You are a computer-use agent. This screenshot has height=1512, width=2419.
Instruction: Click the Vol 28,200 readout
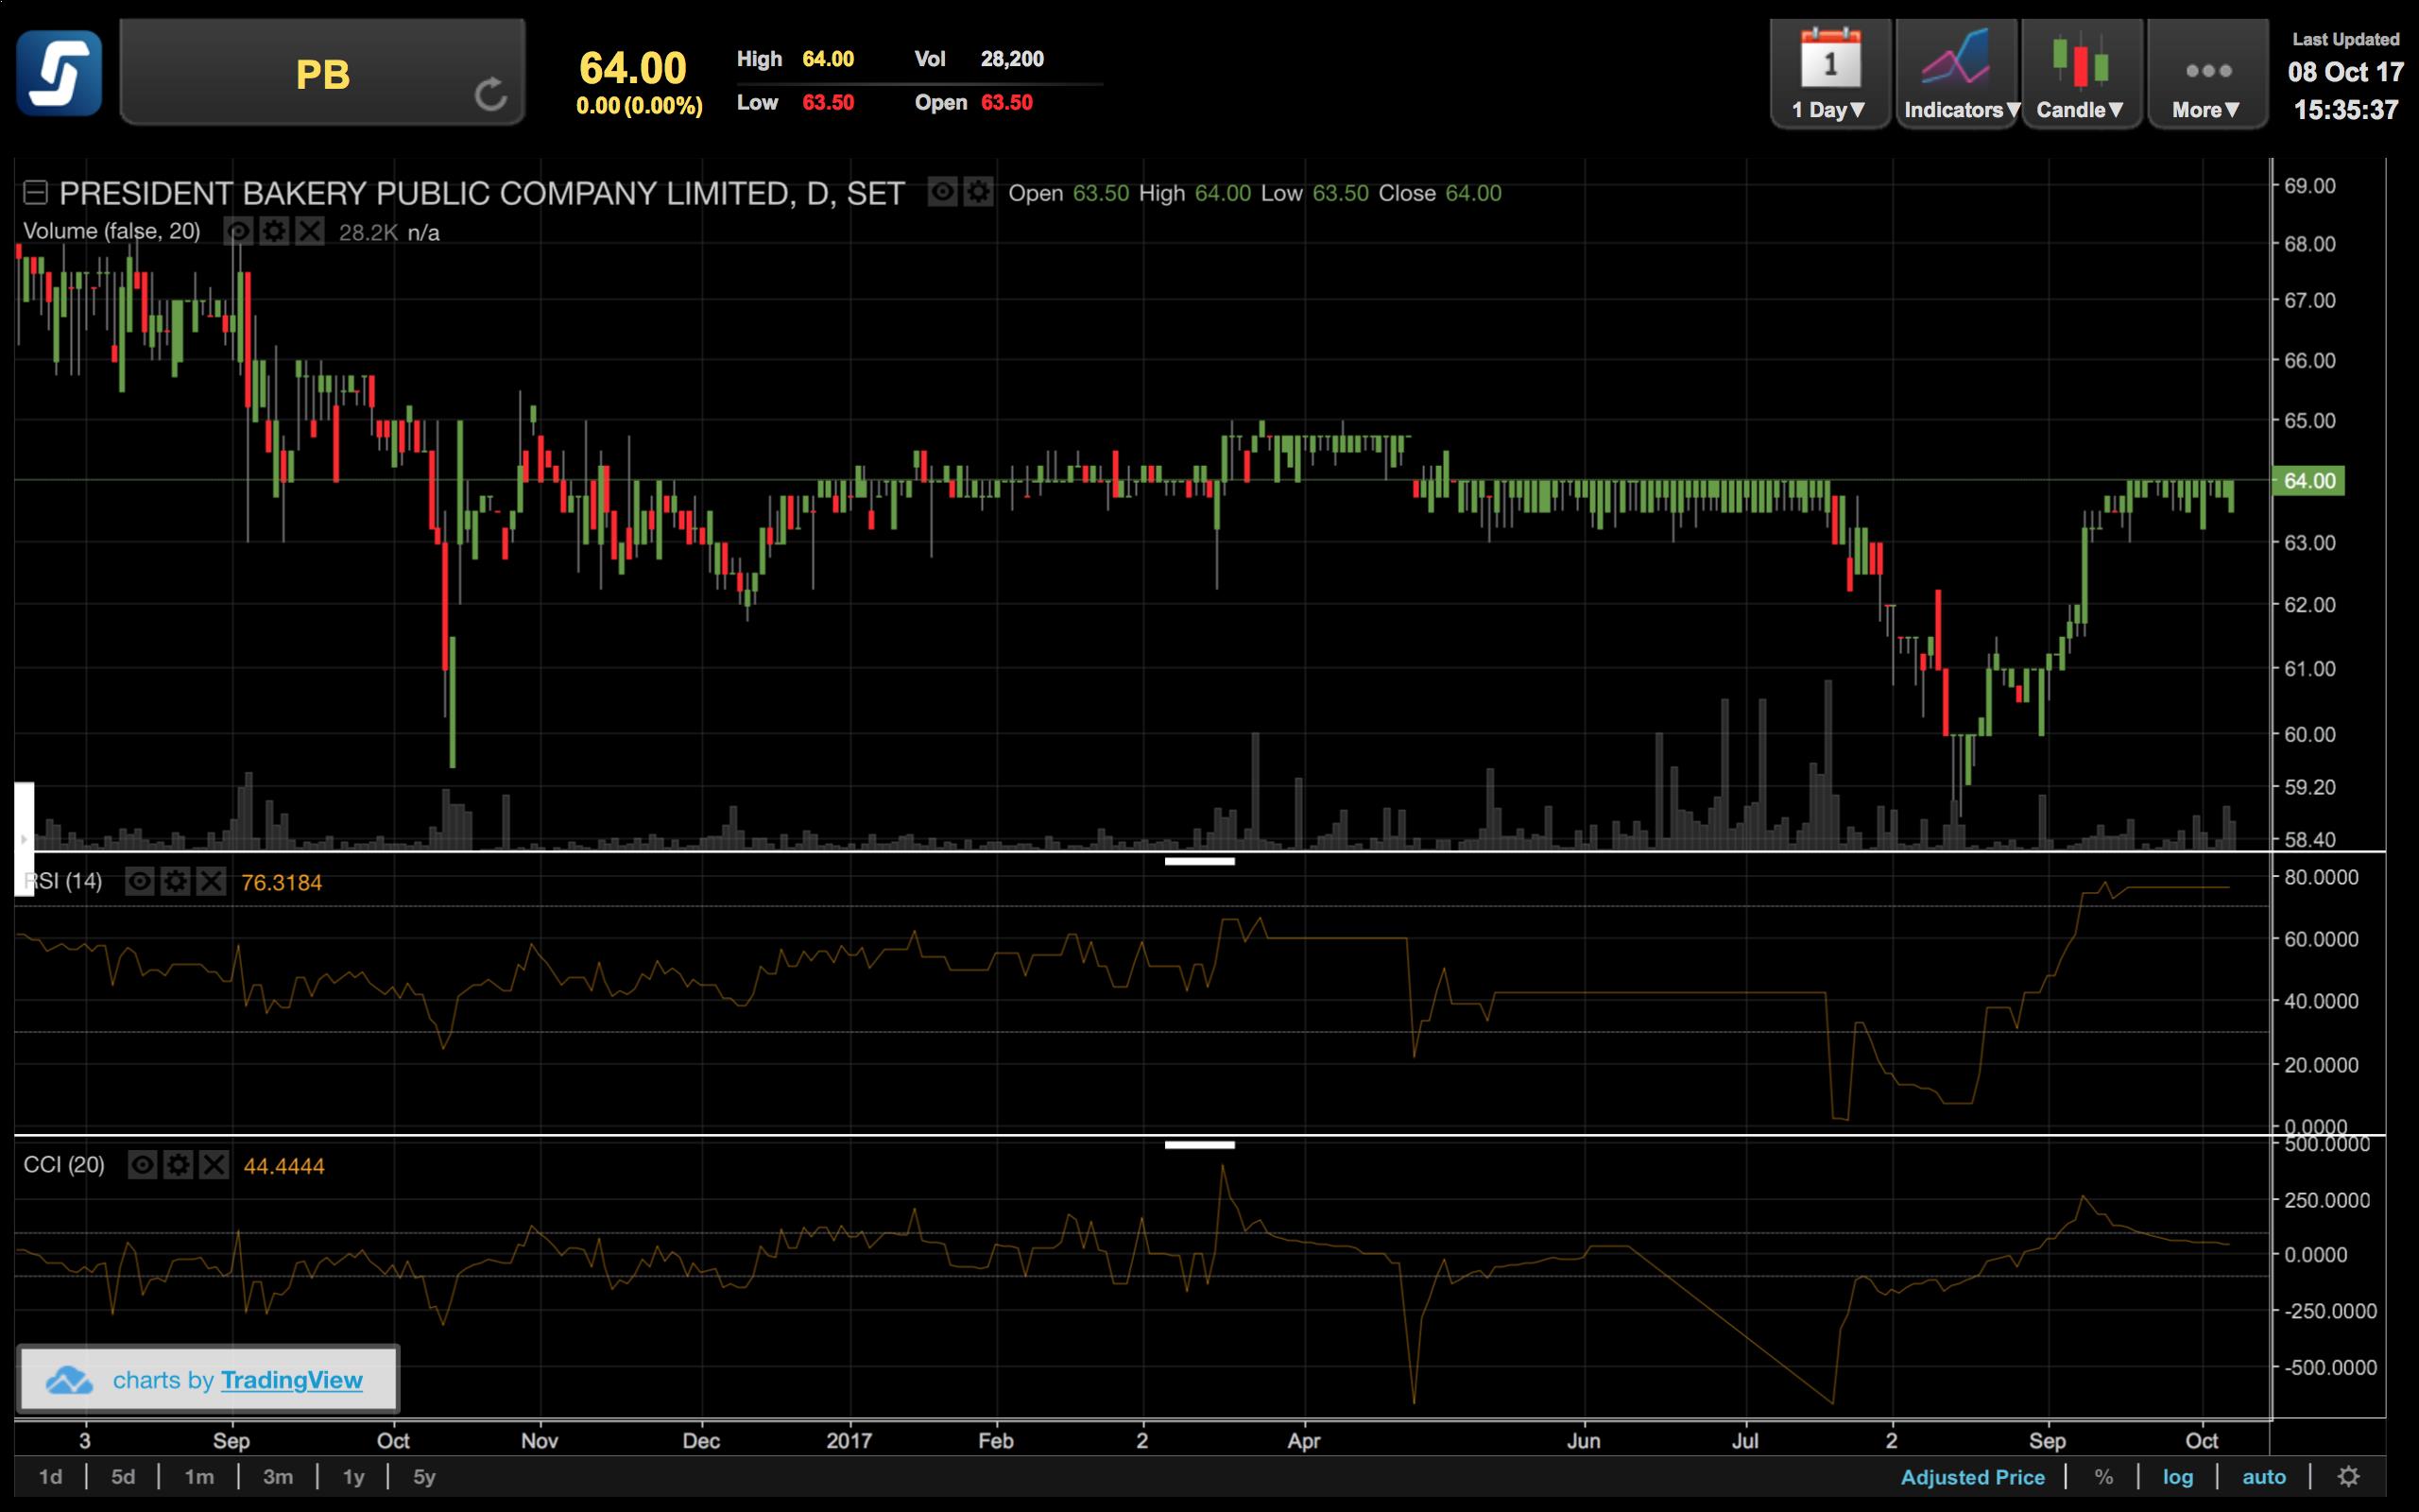[x=980, y=59]
